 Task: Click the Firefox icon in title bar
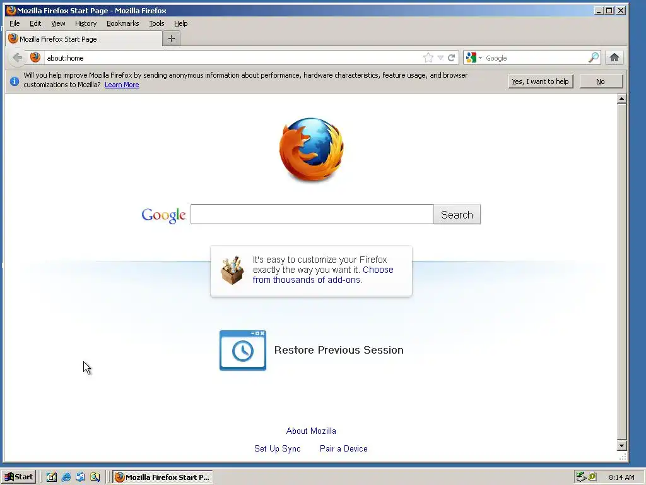(x=11, y=10)
